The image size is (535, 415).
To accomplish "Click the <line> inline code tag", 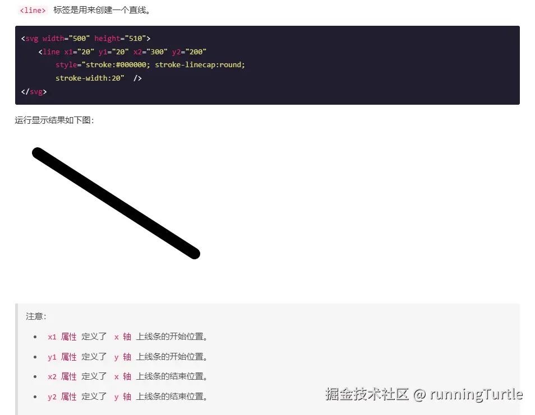I will (x=33, y=10).
